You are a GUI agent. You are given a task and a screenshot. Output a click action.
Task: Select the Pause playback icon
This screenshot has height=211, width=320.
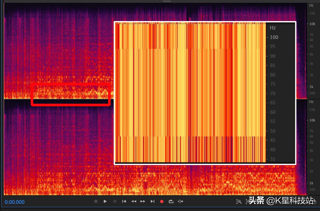(114, 201)
